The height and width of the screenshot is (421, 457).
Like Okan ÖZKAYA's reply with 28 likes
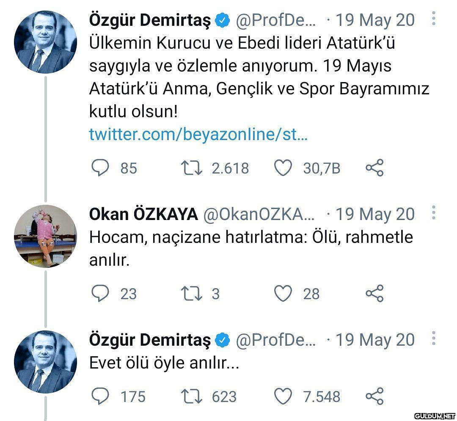click(284, 293)
